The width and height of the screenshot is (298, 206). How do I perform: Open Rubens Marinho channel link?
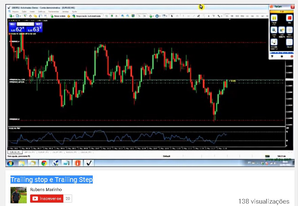pos(46,189)
